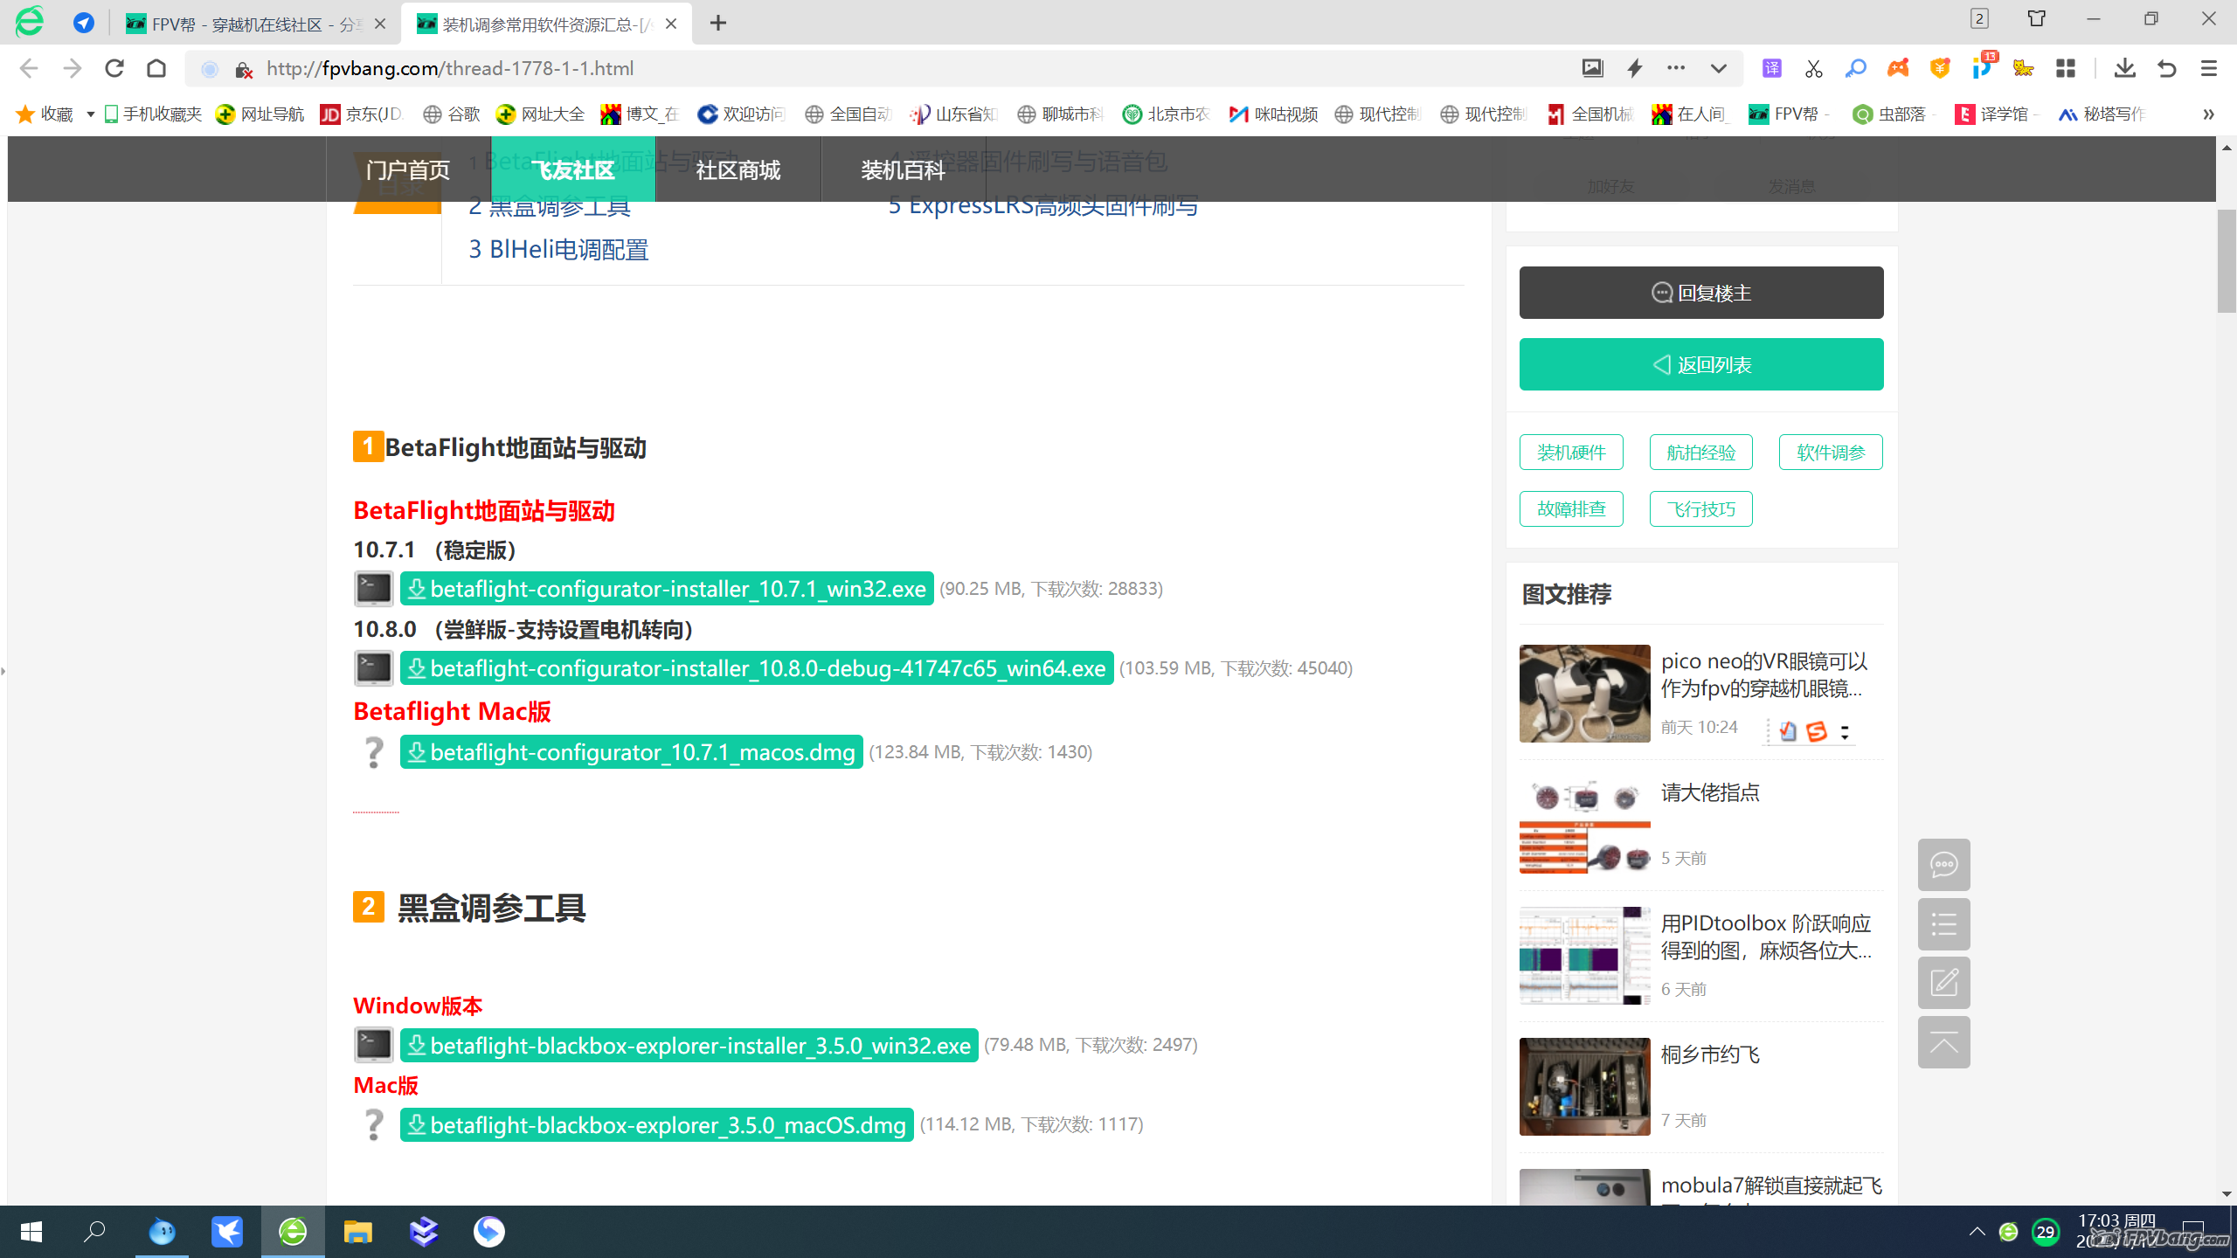Click the lightning speed mode icon
2237x1258 pixels.
pos(1634,68)
